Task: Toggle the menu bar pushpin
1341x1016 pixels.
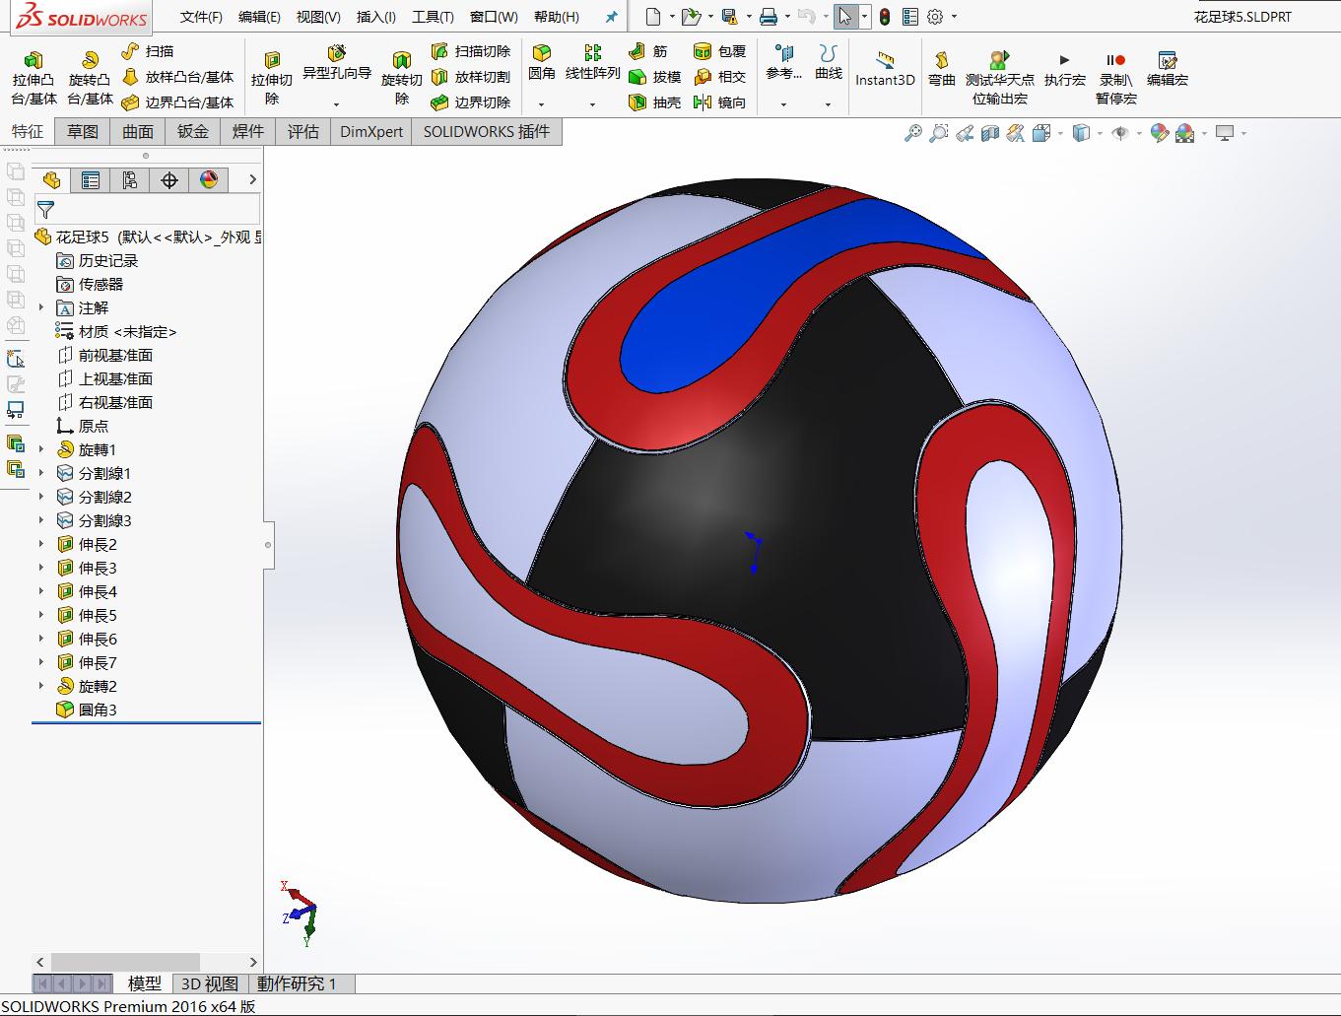Action: [611, 16]
